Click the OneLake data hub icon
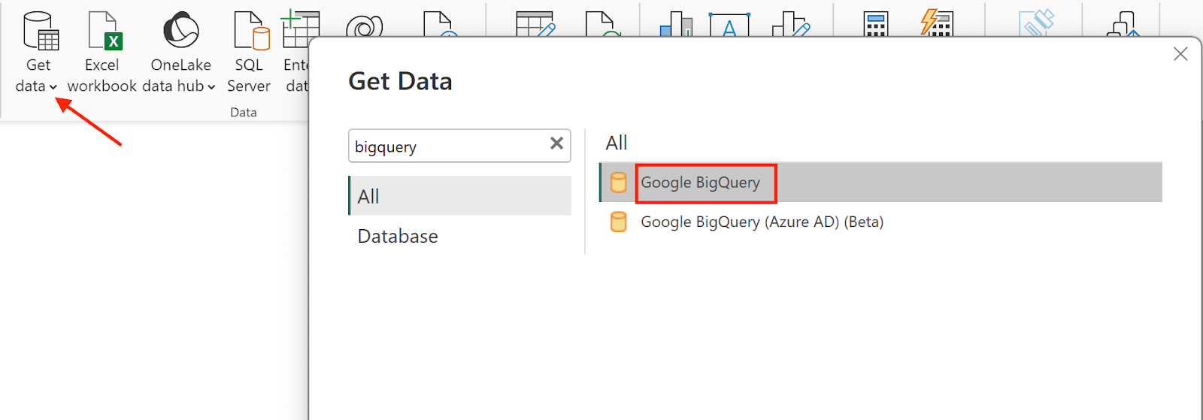 tap(181, 30)
